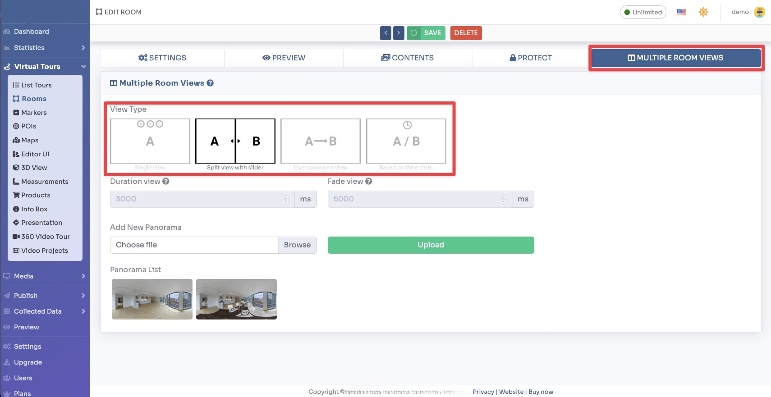Select the first panorama thumbnail
The height and width of the screenshot is (397, 771).
152,299
